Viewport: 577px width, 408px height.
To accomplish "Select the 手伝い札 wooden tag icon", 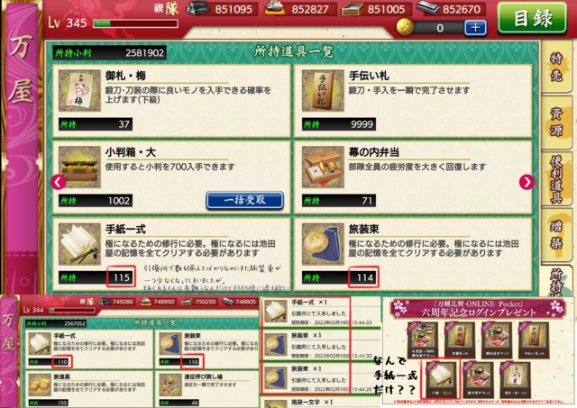I will [x=323, y=90].
